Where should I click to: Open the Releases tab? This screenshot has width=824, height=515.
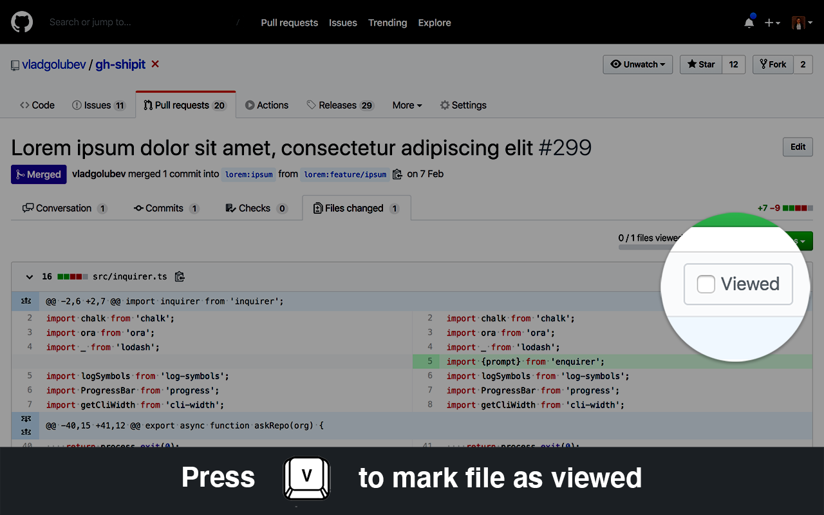341,105
